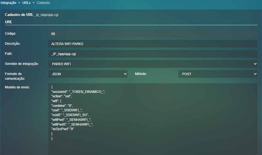The width and height of the screenshot is (262, 155).
Task: Focus the Descrição field with ALTERA WIFI PARKS
Action: 153,44
